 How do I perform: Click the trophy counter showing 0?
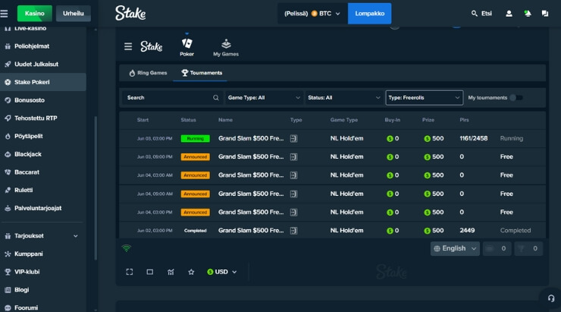[528, 248]
